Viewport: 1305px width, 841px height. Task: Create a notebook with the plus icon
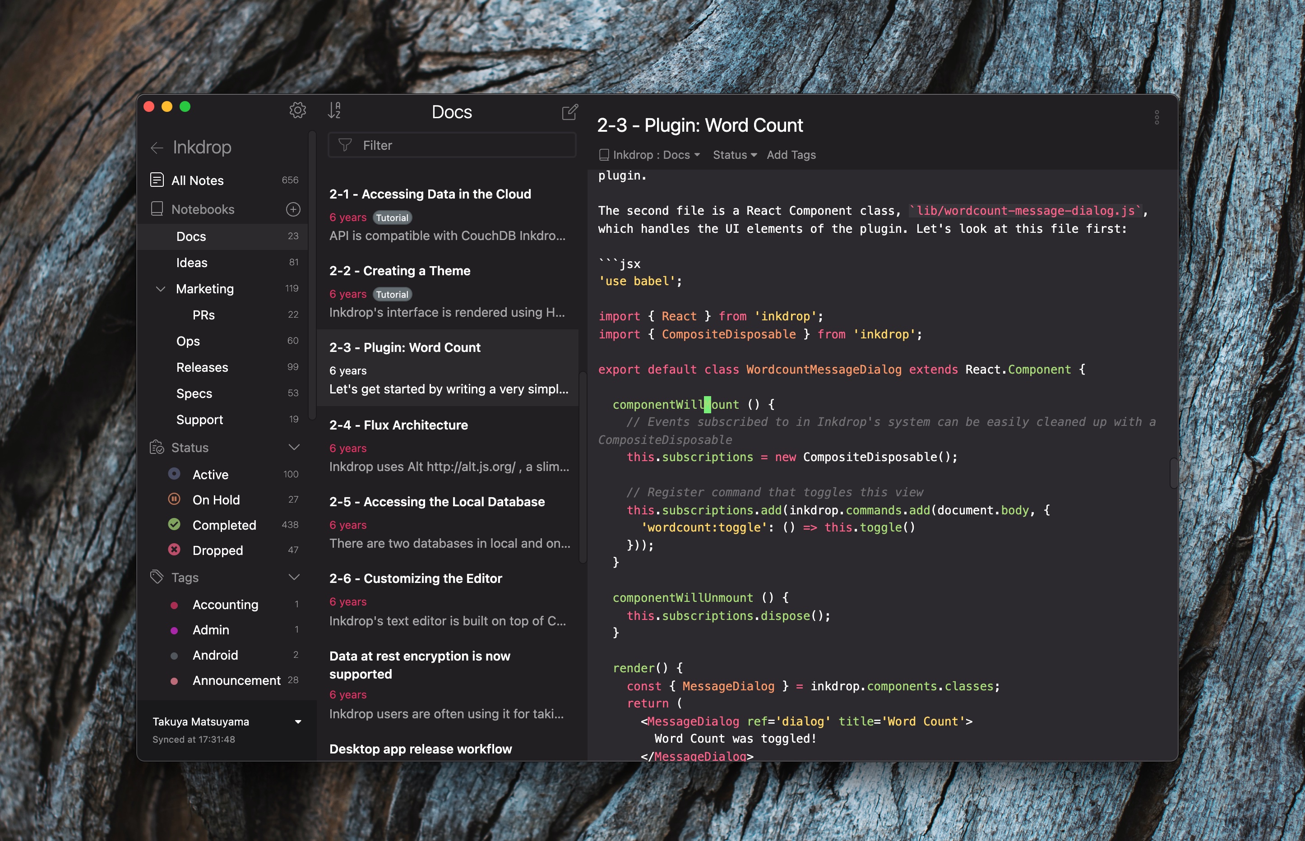tap(293, 209)
